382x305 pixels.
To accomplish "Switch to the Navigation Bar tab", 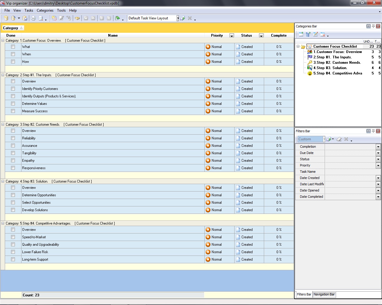I will click(x=324, y=294).
